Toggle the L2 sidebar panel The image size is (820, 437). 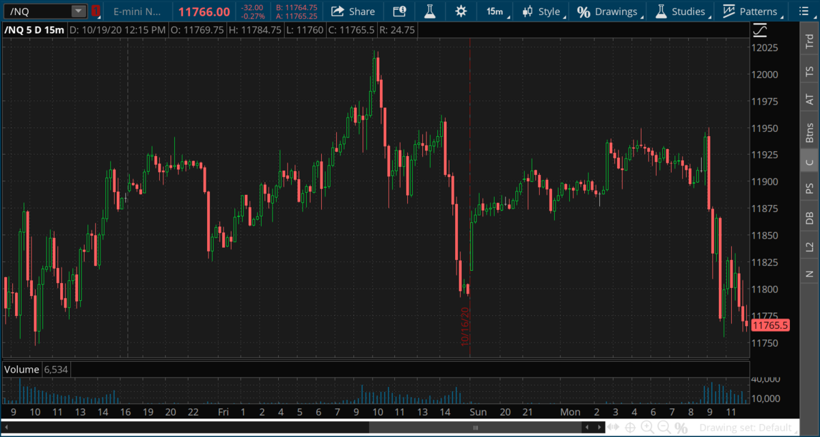point(809,246)
